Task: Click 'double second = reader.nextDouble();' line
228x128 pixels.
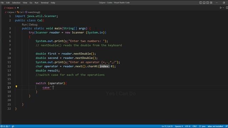Action: (x=67, y=58)
